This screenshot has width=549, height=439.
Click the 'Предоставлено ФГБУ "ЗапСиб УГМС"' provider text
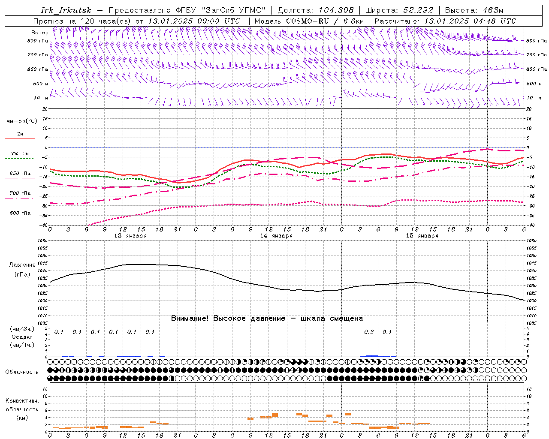point(187,10)
